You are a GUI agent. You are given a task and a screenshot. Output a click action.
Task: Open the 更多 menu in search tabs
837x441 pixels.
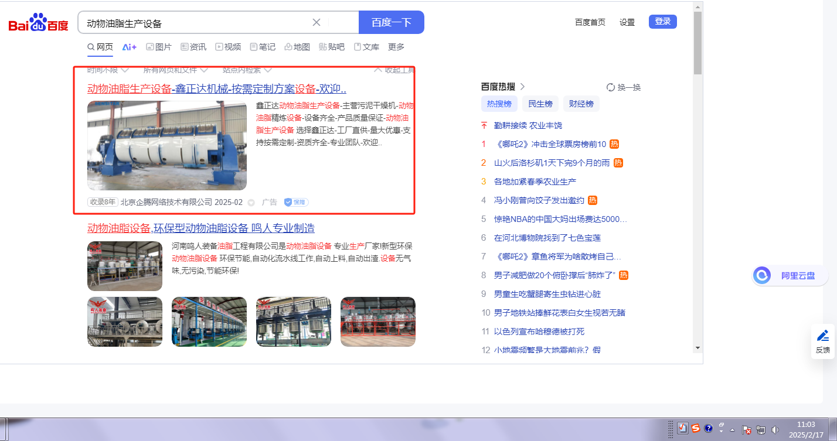tap(396, 47)
